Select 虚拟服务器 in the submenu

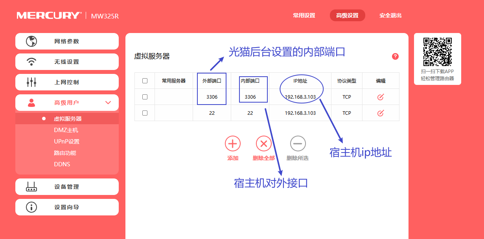[x=67, y=119]
